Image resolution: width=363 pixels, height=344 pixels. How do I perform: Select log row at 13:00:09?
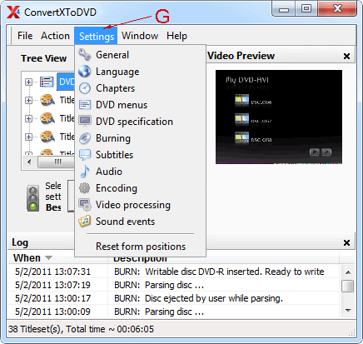[173, 312]
